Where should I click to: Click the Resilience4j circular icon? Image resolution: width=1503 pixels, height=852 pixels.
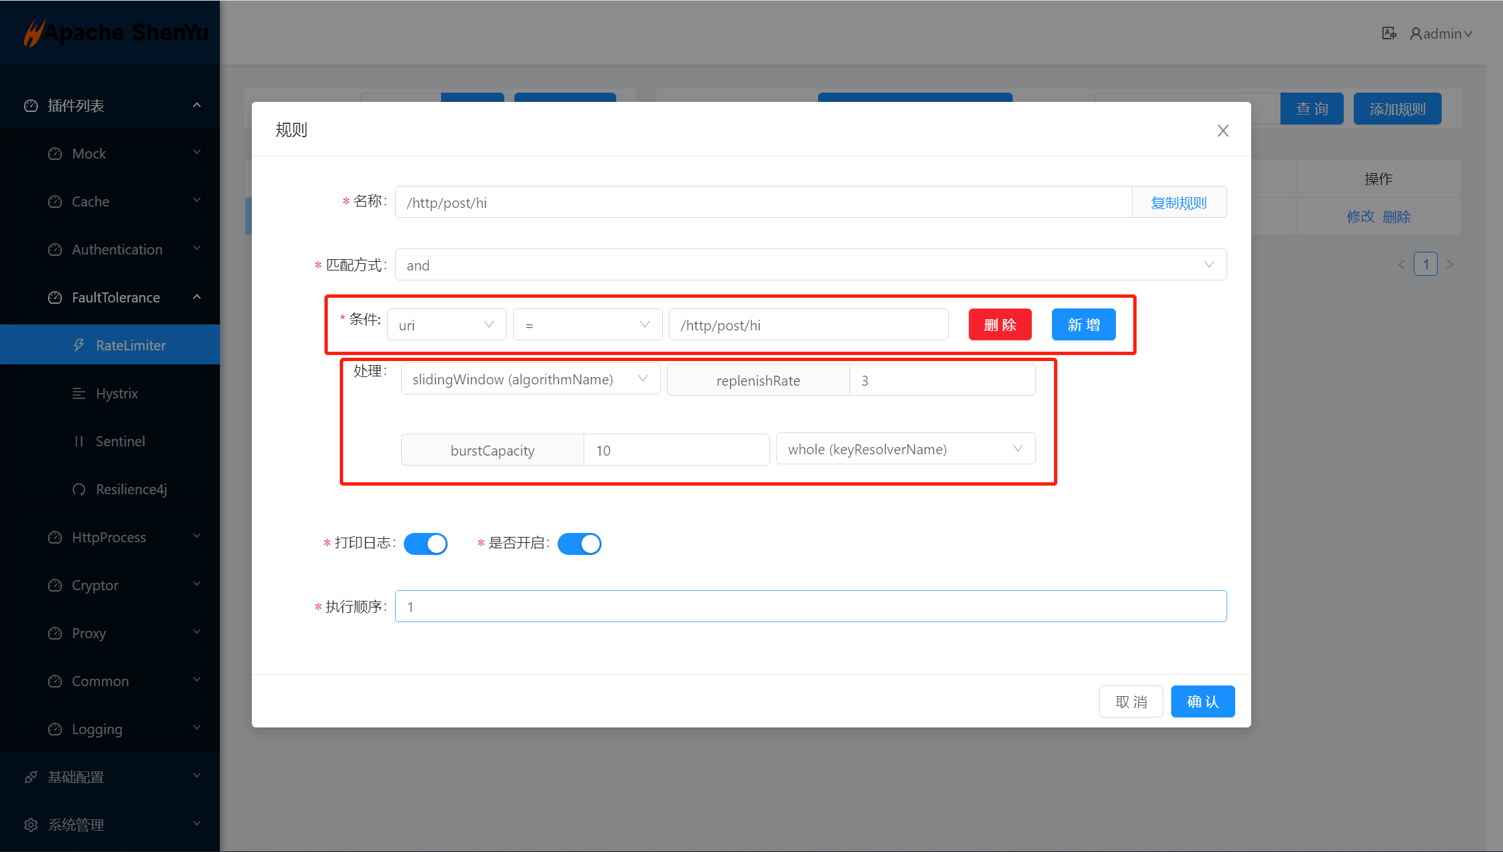click(x=79, y=490)
